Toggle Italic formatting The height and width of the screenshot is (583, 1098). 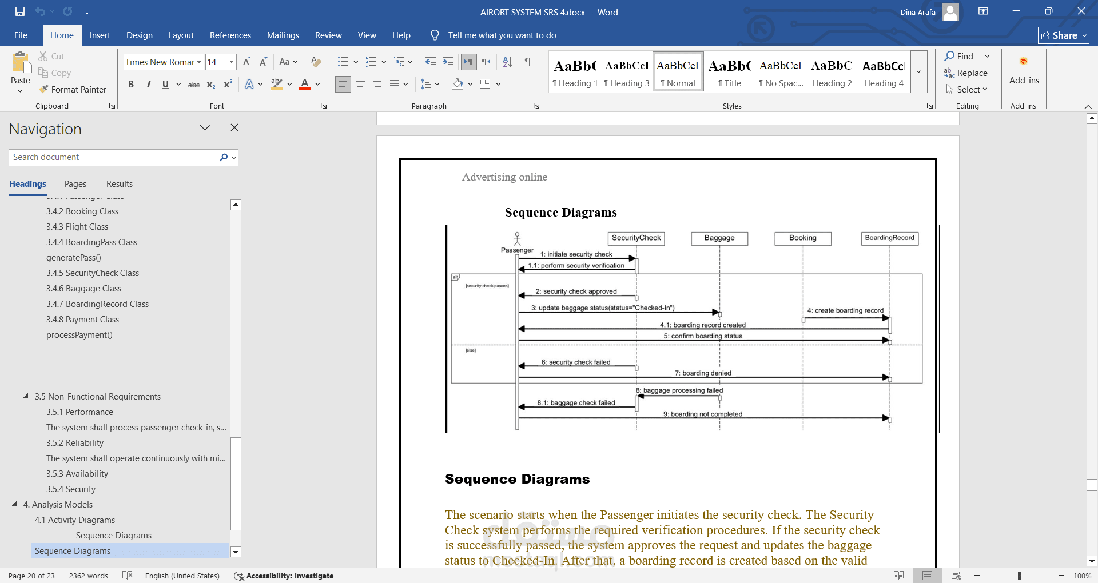pos(149,85)
